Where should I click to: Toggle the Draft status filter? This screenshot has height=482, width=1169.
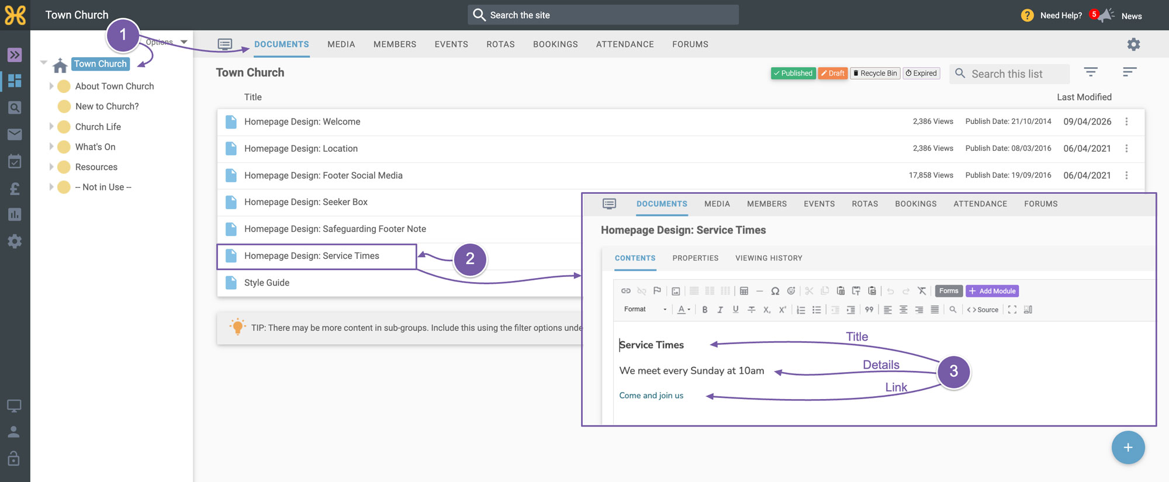pyautogui.click(x=833, y=73)
